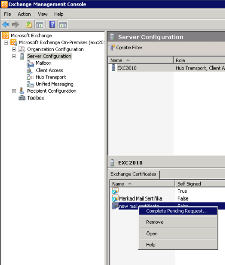Choose Open from the context menu
The height and width of the screenshot is (265, 225).
[178, 234]
